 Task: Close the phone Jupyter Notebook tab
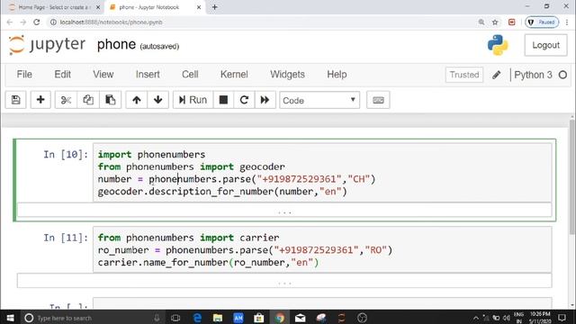click(x=199, y=7)
